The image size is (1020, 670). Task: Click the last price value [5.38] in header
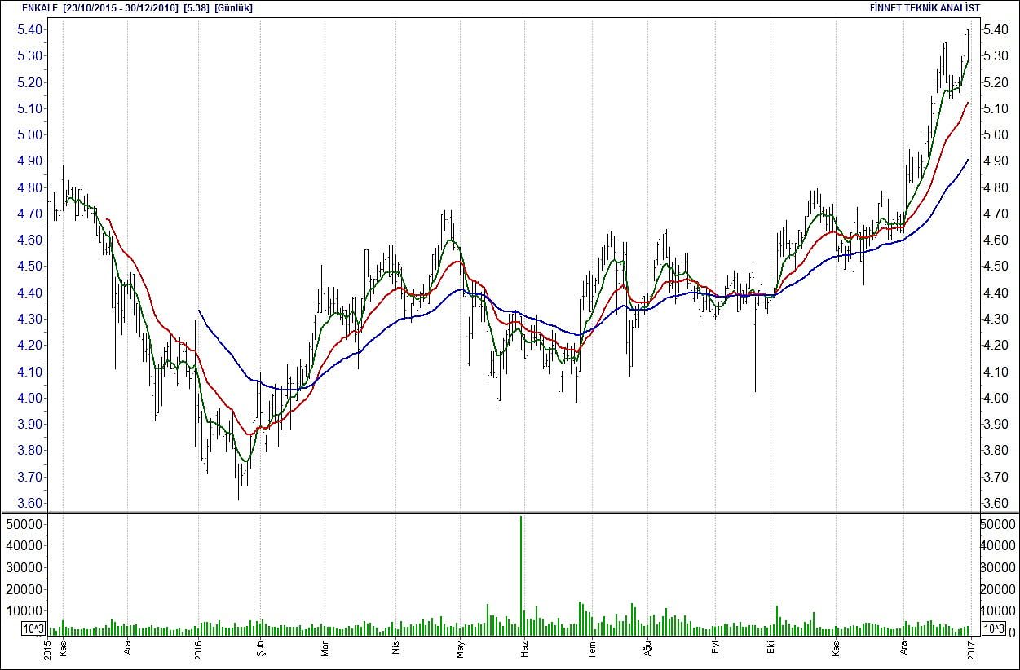(x=196, y=7)
